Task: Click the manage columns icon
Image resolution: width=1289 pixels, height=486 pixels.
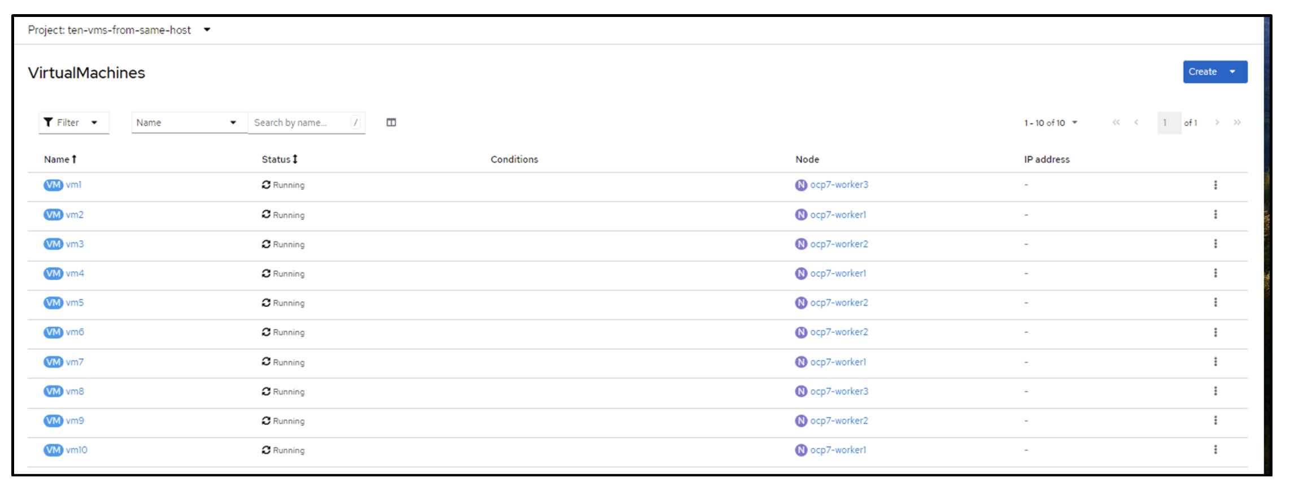Action: (391, 123)
